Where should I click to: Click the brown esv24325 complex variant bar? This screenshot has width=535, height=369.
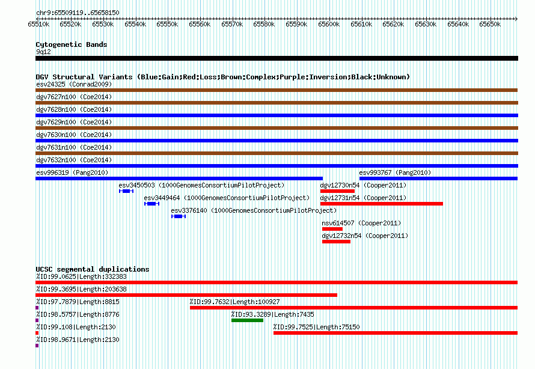click(x=277, y=90)
